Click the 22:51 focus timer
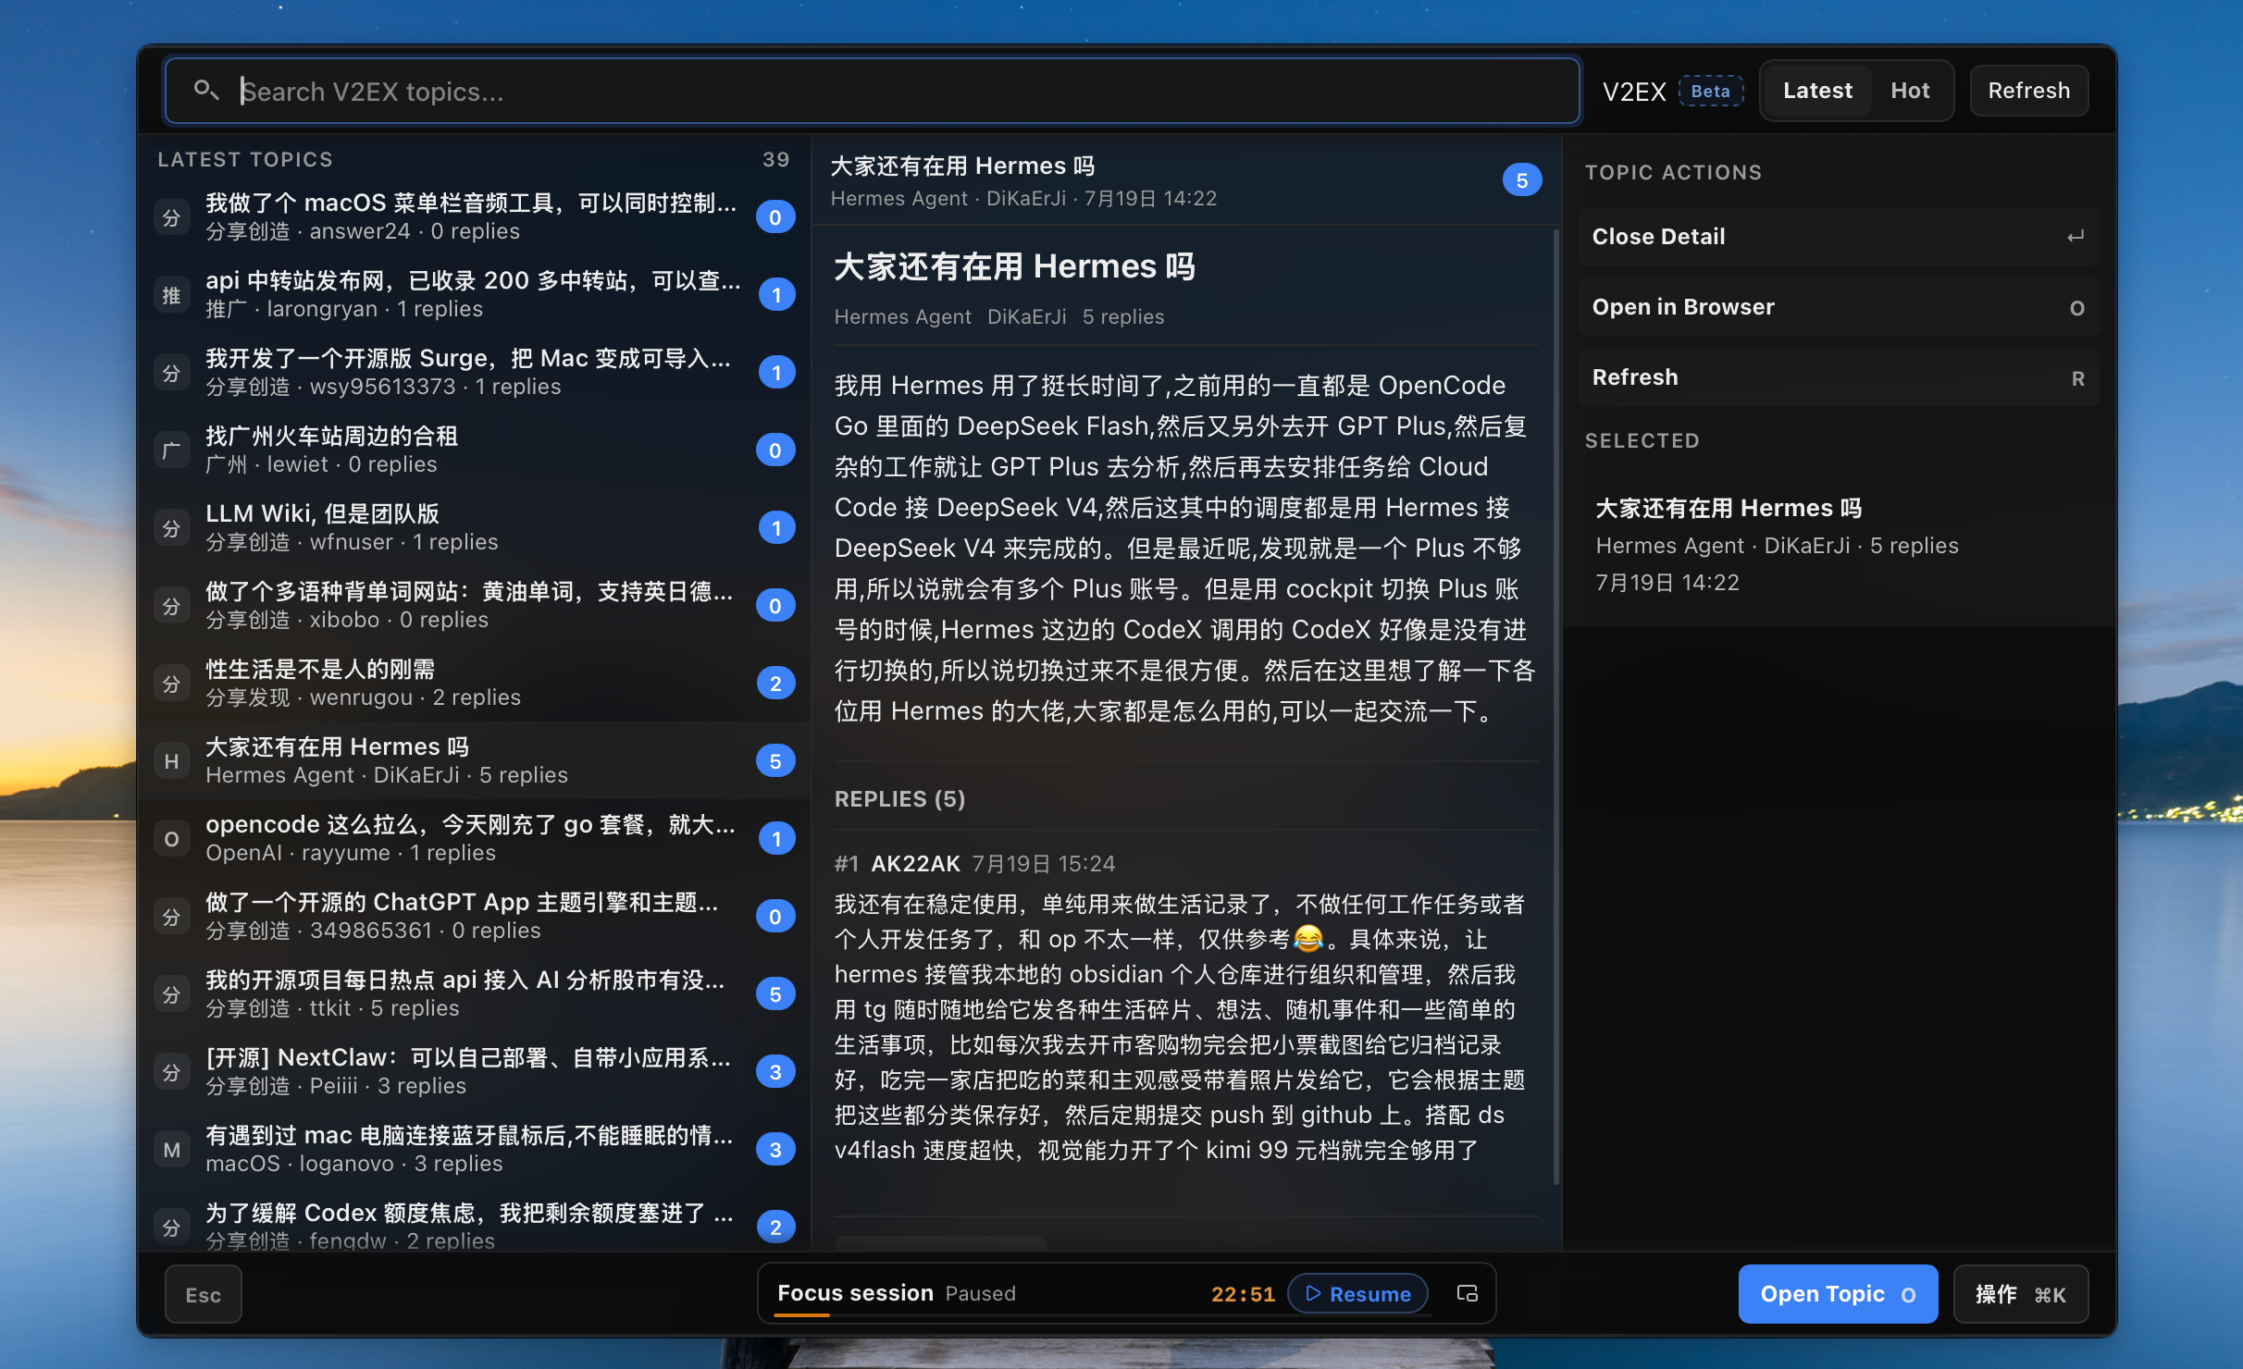Screen dimensions: 2243x1369 [x=1243, y=1294]
